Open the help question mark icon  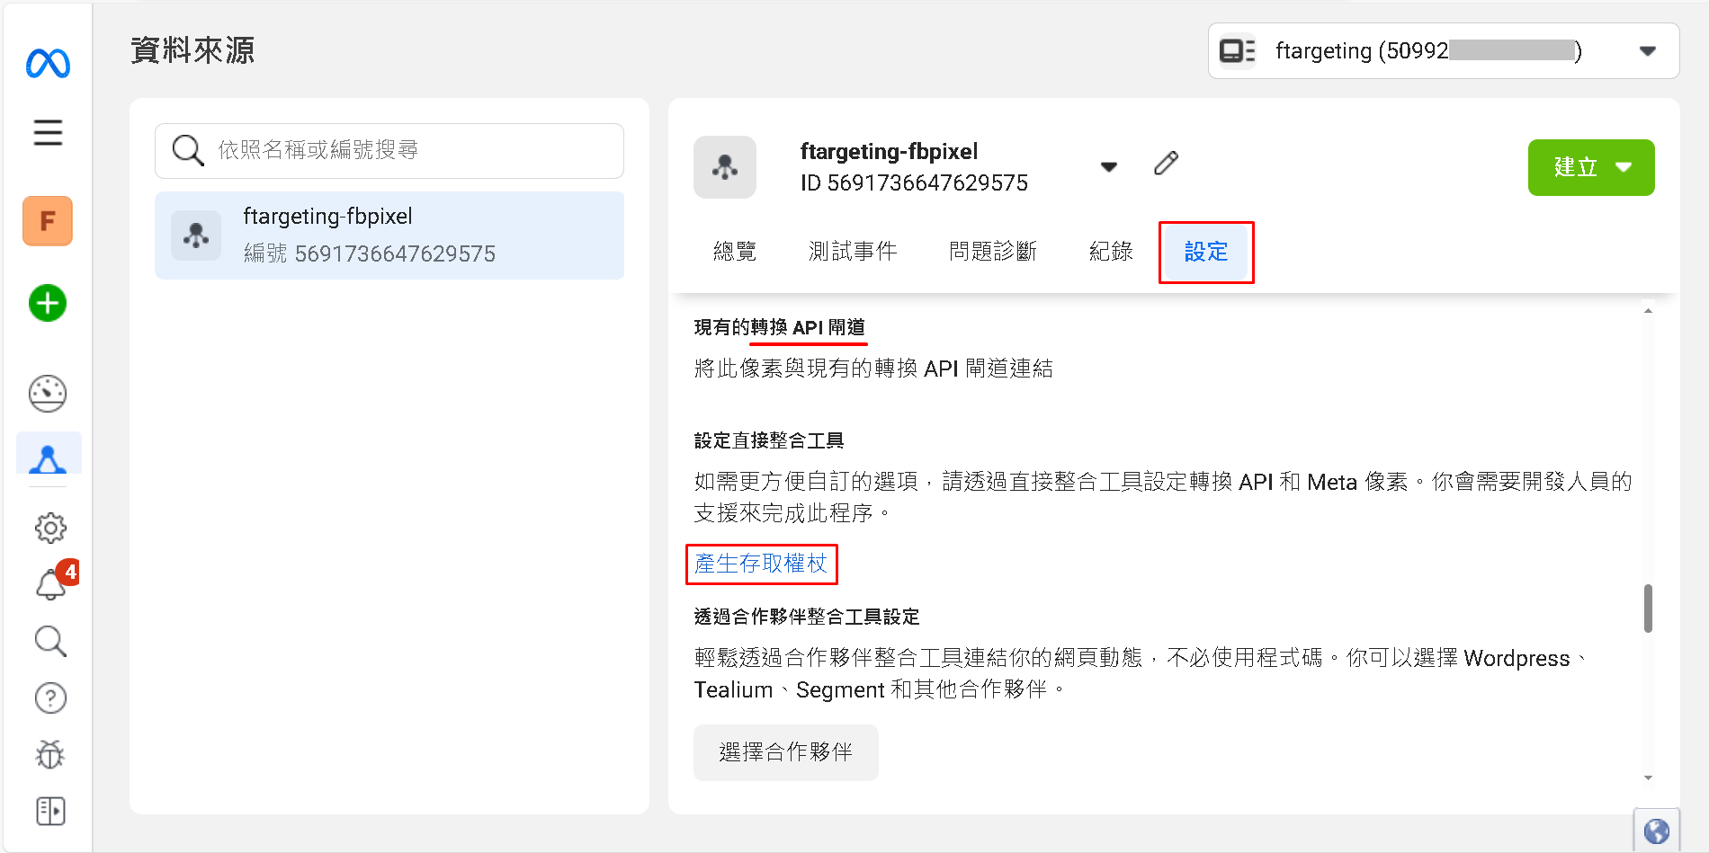point(50,698)
